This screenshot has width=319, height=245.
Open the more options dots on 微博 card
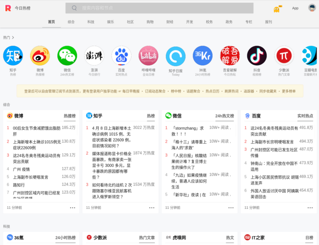tap(73, 208)
